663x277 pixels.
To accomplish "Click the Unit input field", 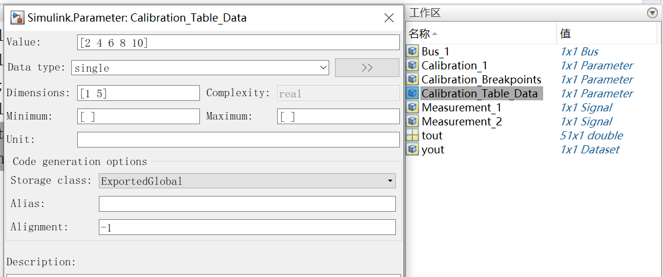I will pyautogui.click(x=238, y=139).
